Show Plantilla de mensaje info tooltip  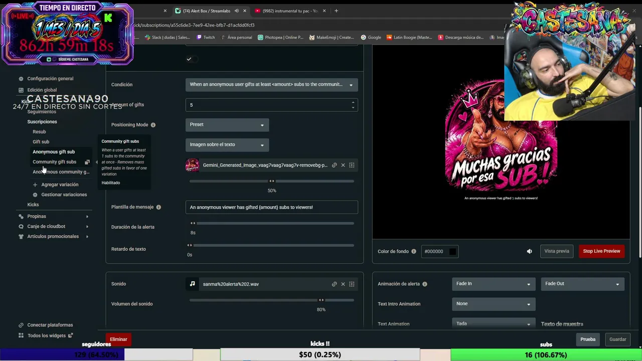(x=158, y=207)
